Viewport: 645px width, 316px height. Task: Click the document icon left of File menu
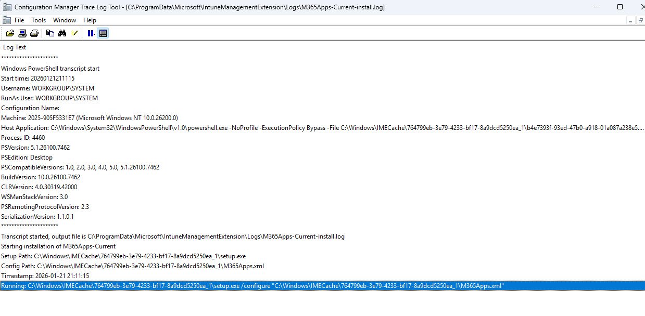click(x=6, y=20)
